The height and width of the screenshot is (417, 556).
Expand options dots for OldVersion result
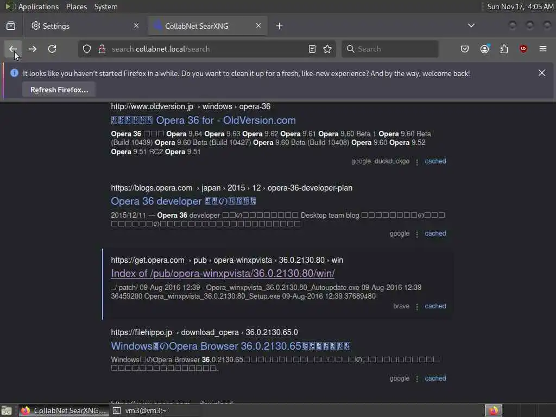pos(417,162)
